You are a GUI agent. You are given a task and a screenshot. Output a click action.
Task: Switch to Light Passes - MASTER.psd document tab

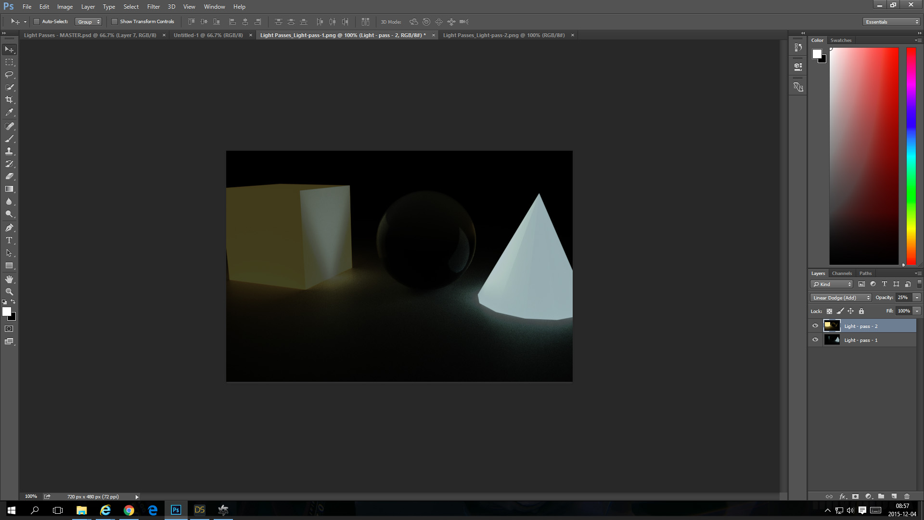tap(90, 35)
